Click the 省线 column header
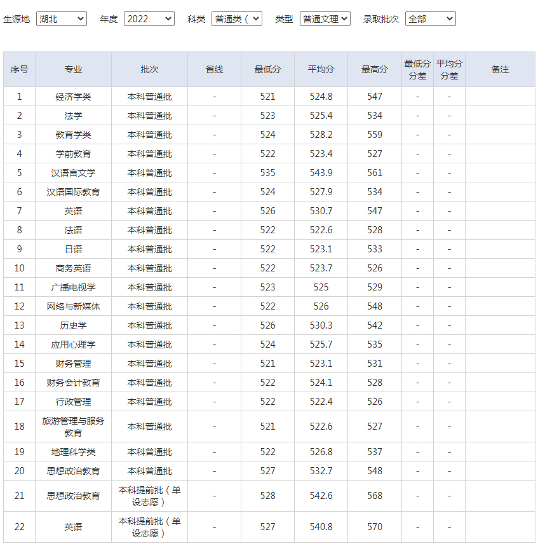 (214, 69)
